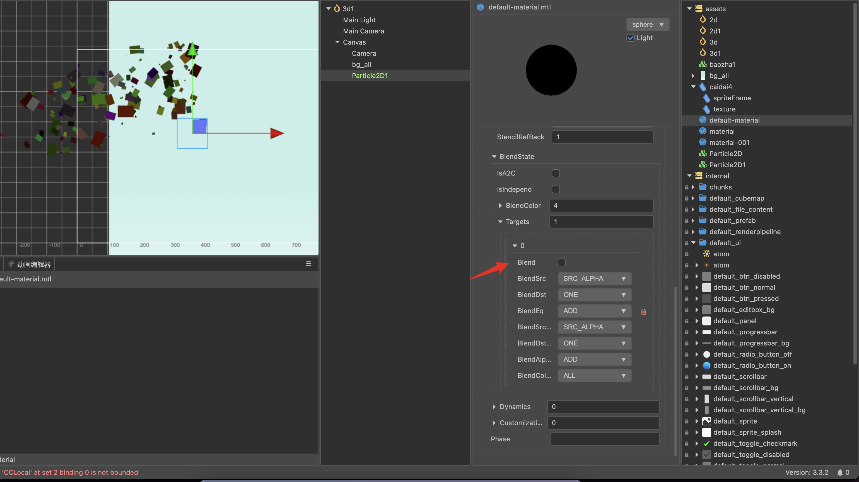Click the animation editor panel menu icon
The image size is (859, 482).
(308, 264)
